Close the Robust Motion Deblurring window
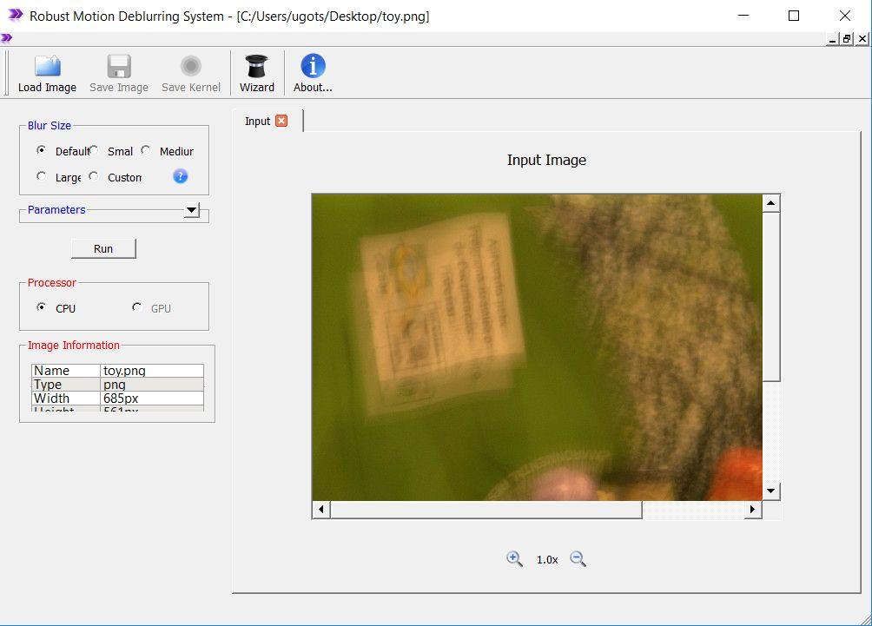 coord(845,16)
